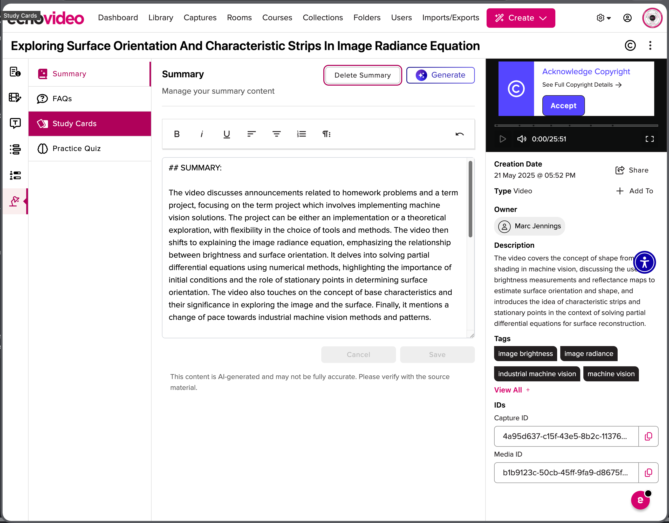Select the 'industrial machine vision' tag
669x523 pixels.
[x=537, y=374]
